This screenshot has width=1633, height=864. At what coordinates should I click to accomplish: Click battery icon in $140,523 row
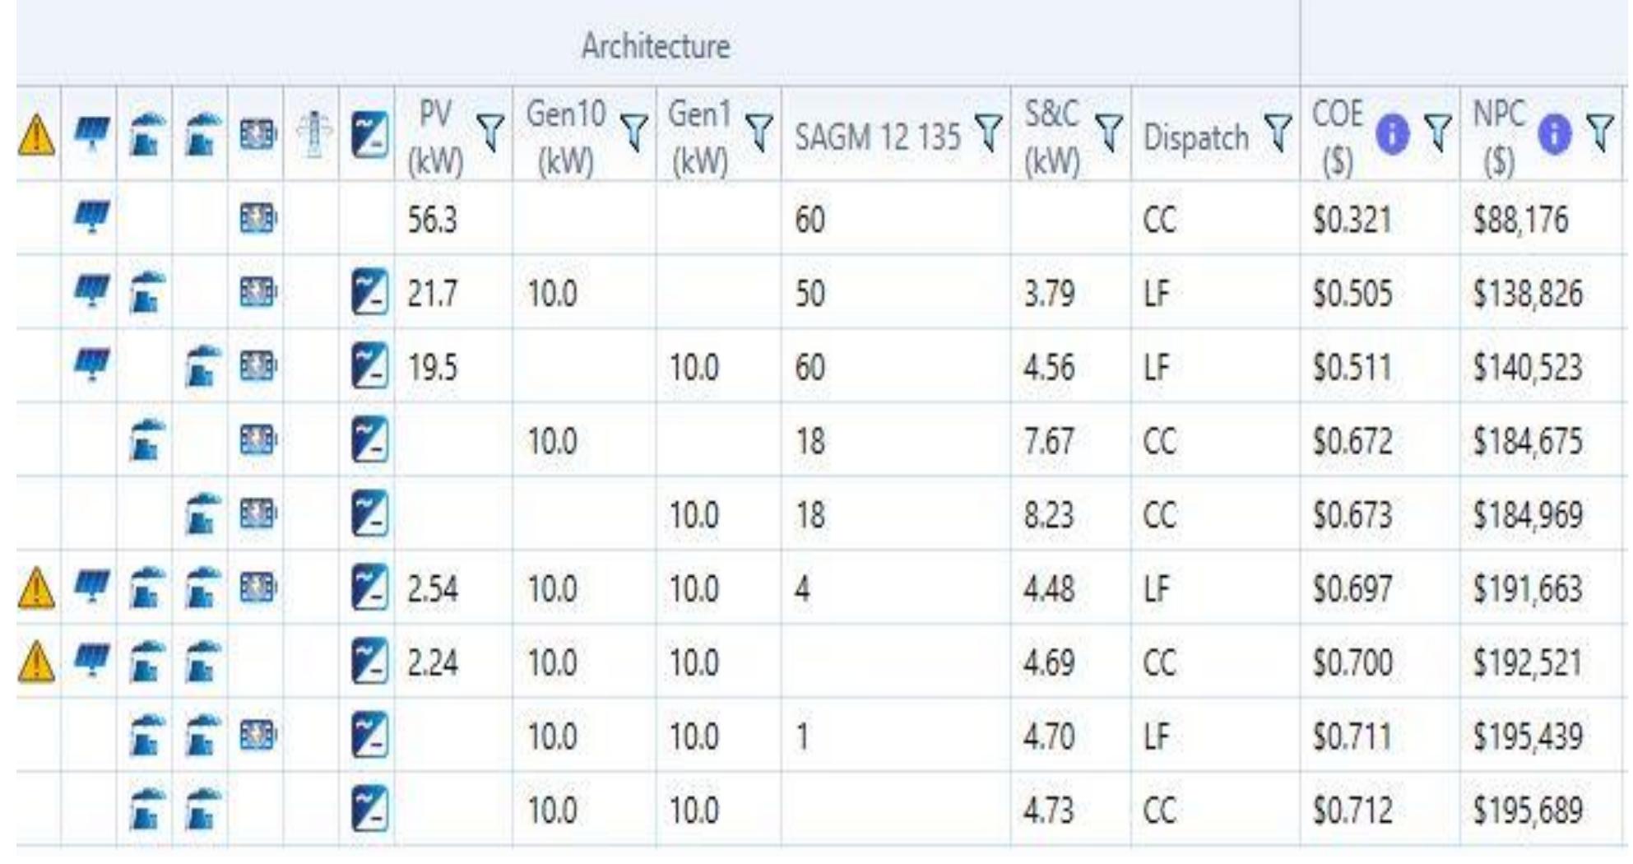(257, 365)
